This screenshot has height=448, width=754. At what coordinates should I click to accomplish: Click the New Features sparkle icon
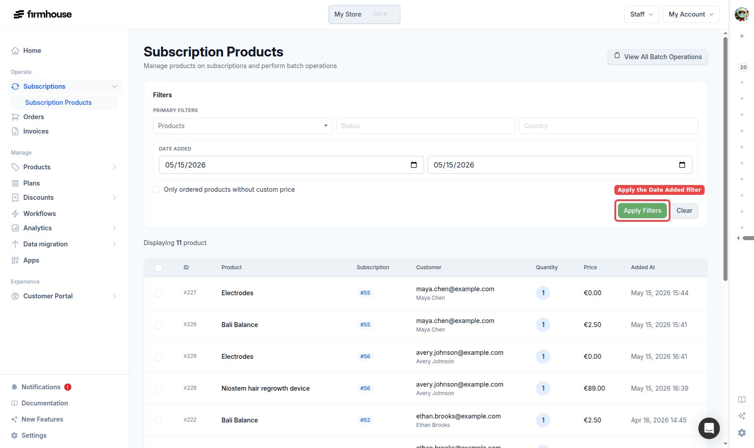[x=14, y=419]
